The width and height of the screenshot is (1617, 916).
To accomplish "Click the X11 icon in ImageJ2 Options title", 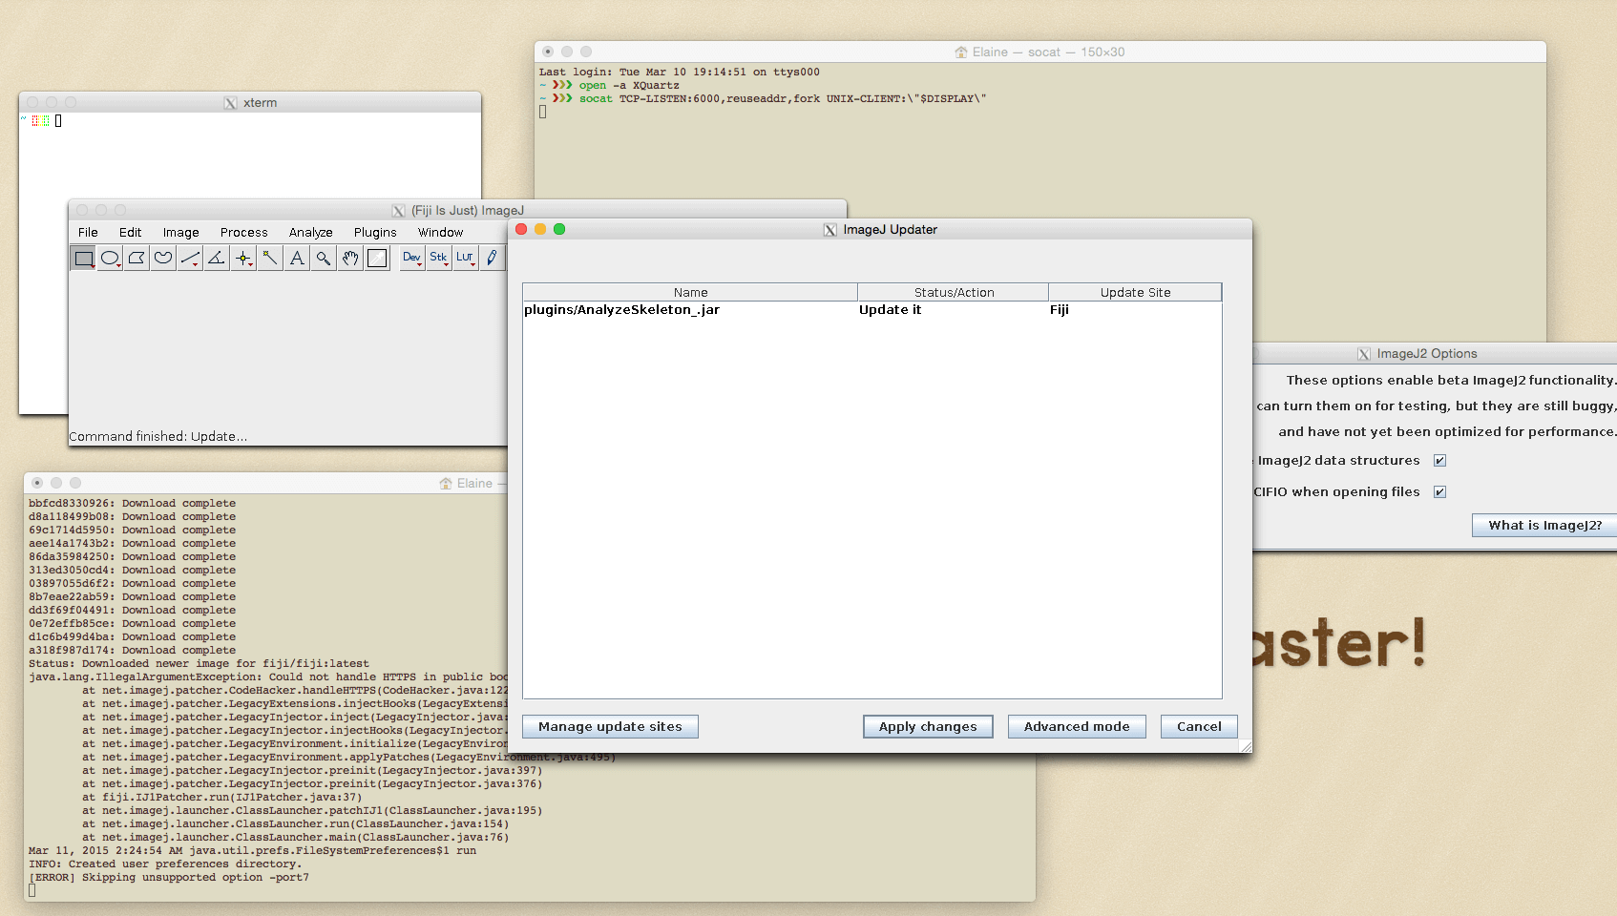I will tap(1364, 354).
